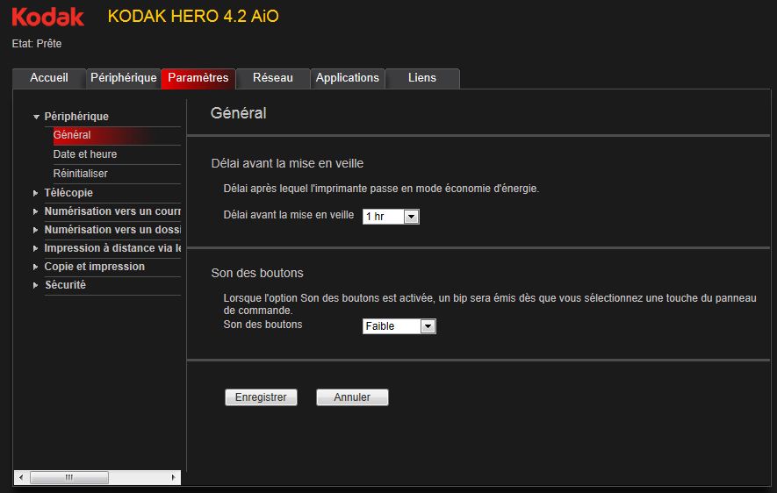The width and height of the screenshot is (777, 493).
Task: Click the Annuler button
Action: pyautogui.click(x=352, y=397)
